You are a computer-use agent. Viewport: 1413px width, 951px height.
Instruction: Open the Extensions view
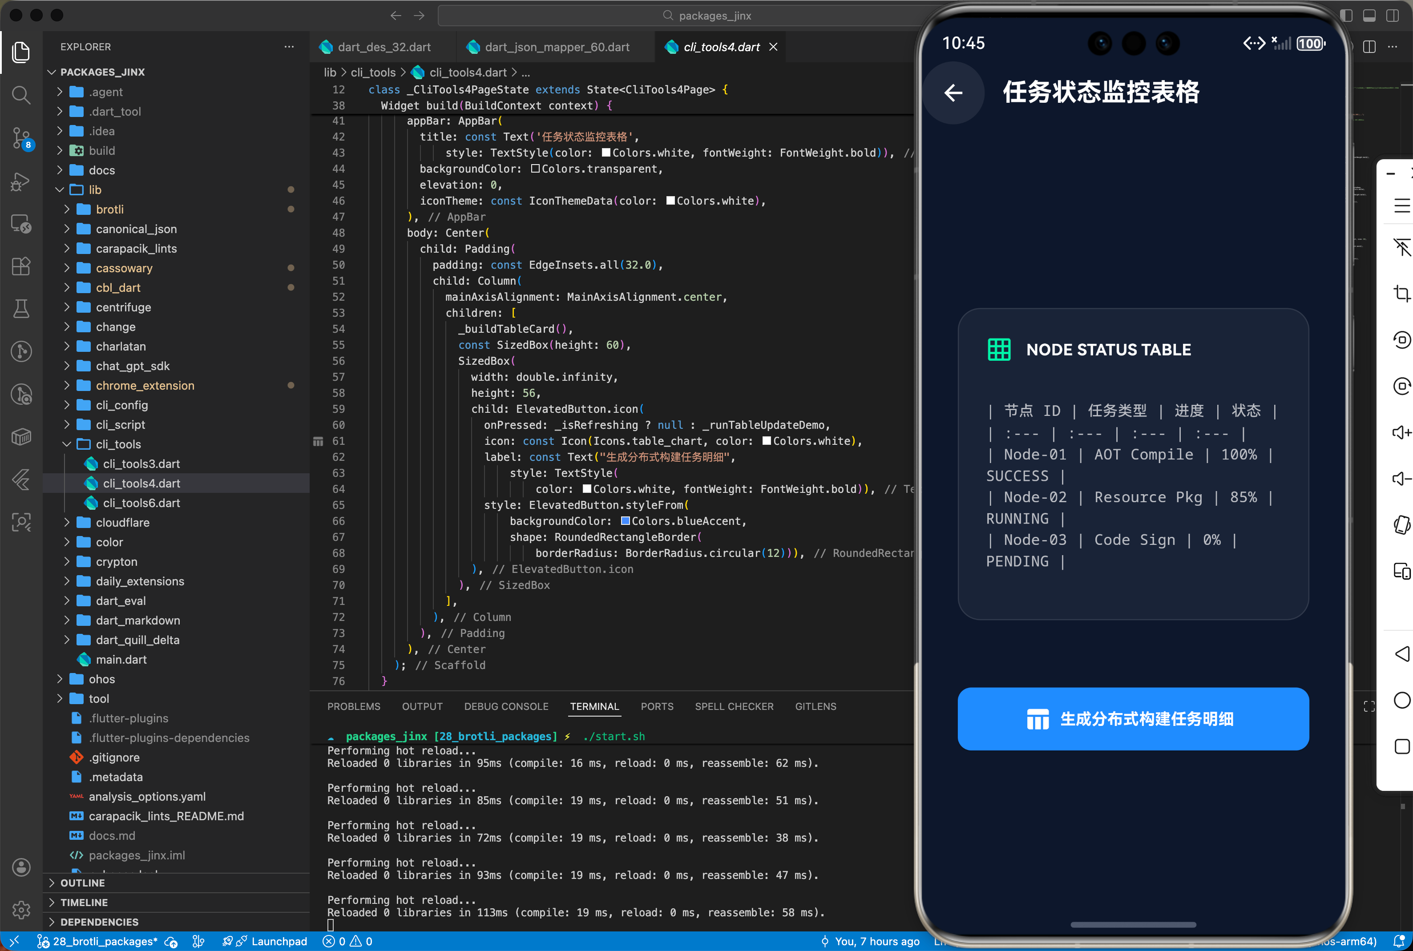tap(21, 266)
